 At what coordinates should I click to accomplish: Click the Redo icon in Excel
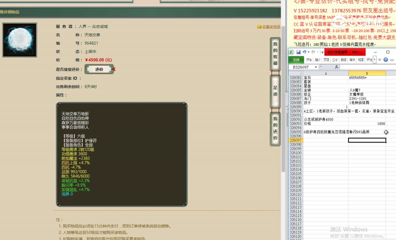(314, 52)
